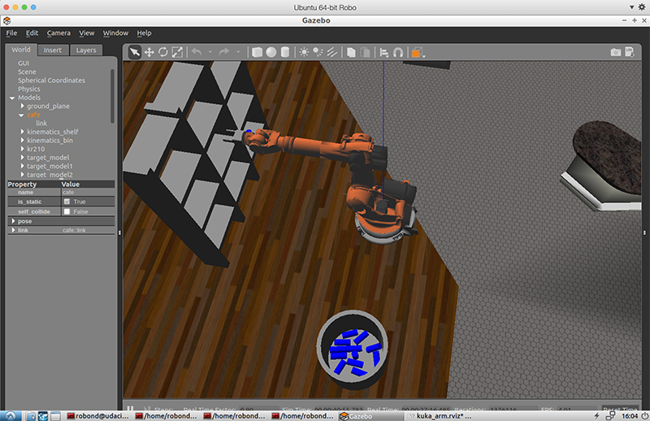Screen dimensions: 650x421
Task: Open the View menu
Action: (x=87, y=33)
